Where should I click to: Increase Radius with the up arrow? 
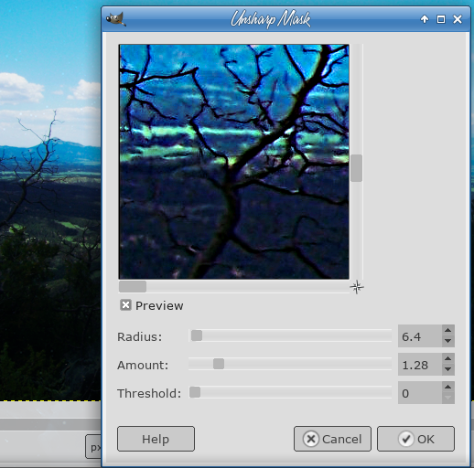pos(447,330)
